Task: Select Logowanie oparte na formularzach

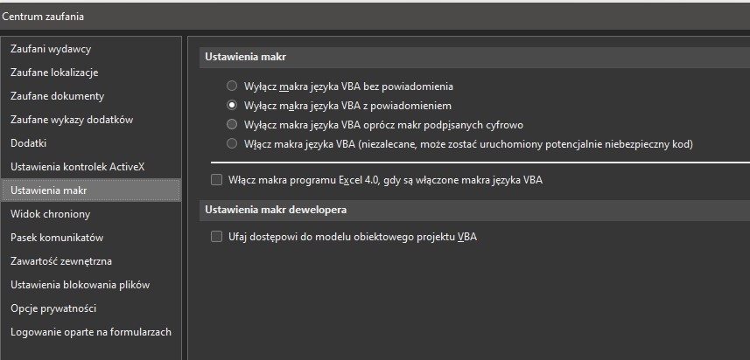Action: tap(91, 332)
